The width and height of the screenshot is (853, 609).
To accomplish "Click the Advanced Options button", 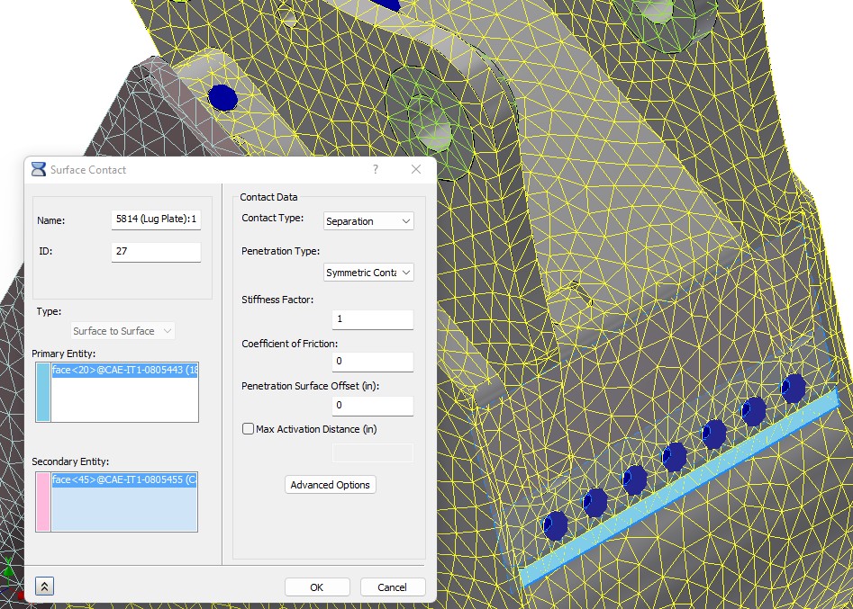I will [330, 485].
